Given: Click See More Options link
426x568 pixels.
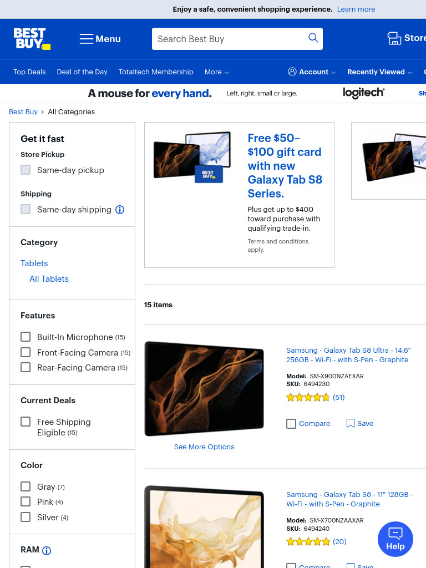Looking at the screenshot, I should point(204,447).
